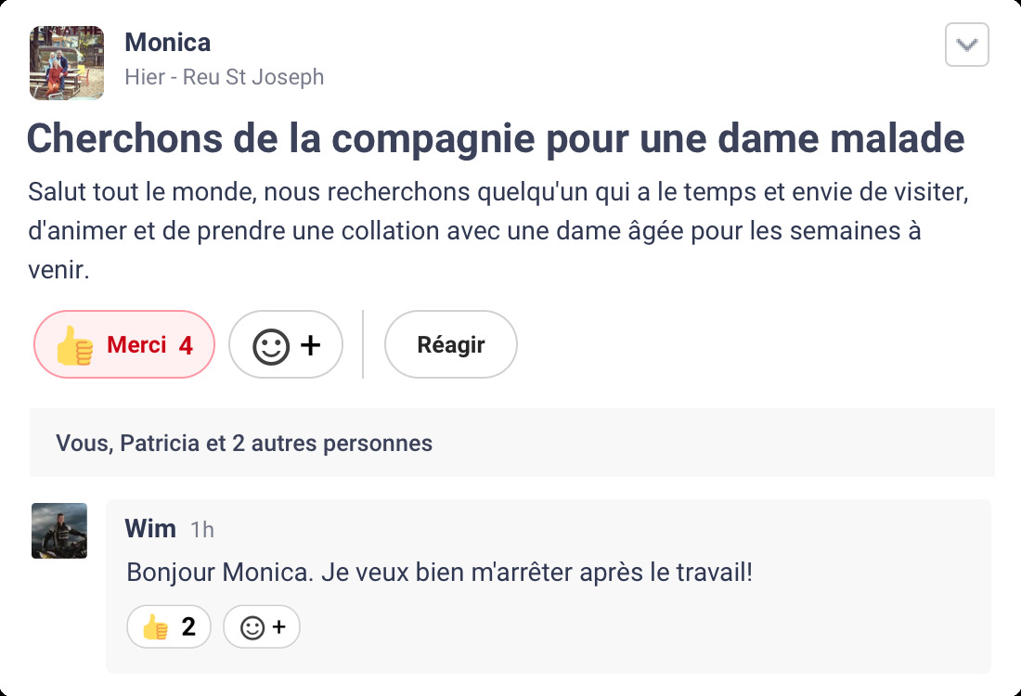The image size is (1021, 696).
Task: Click Wim's comment text Bonjour Monica
Action: [x=439, y=572]
